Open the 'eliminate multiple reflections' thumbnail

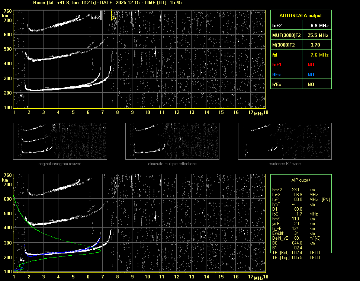[x=172, y=141]
